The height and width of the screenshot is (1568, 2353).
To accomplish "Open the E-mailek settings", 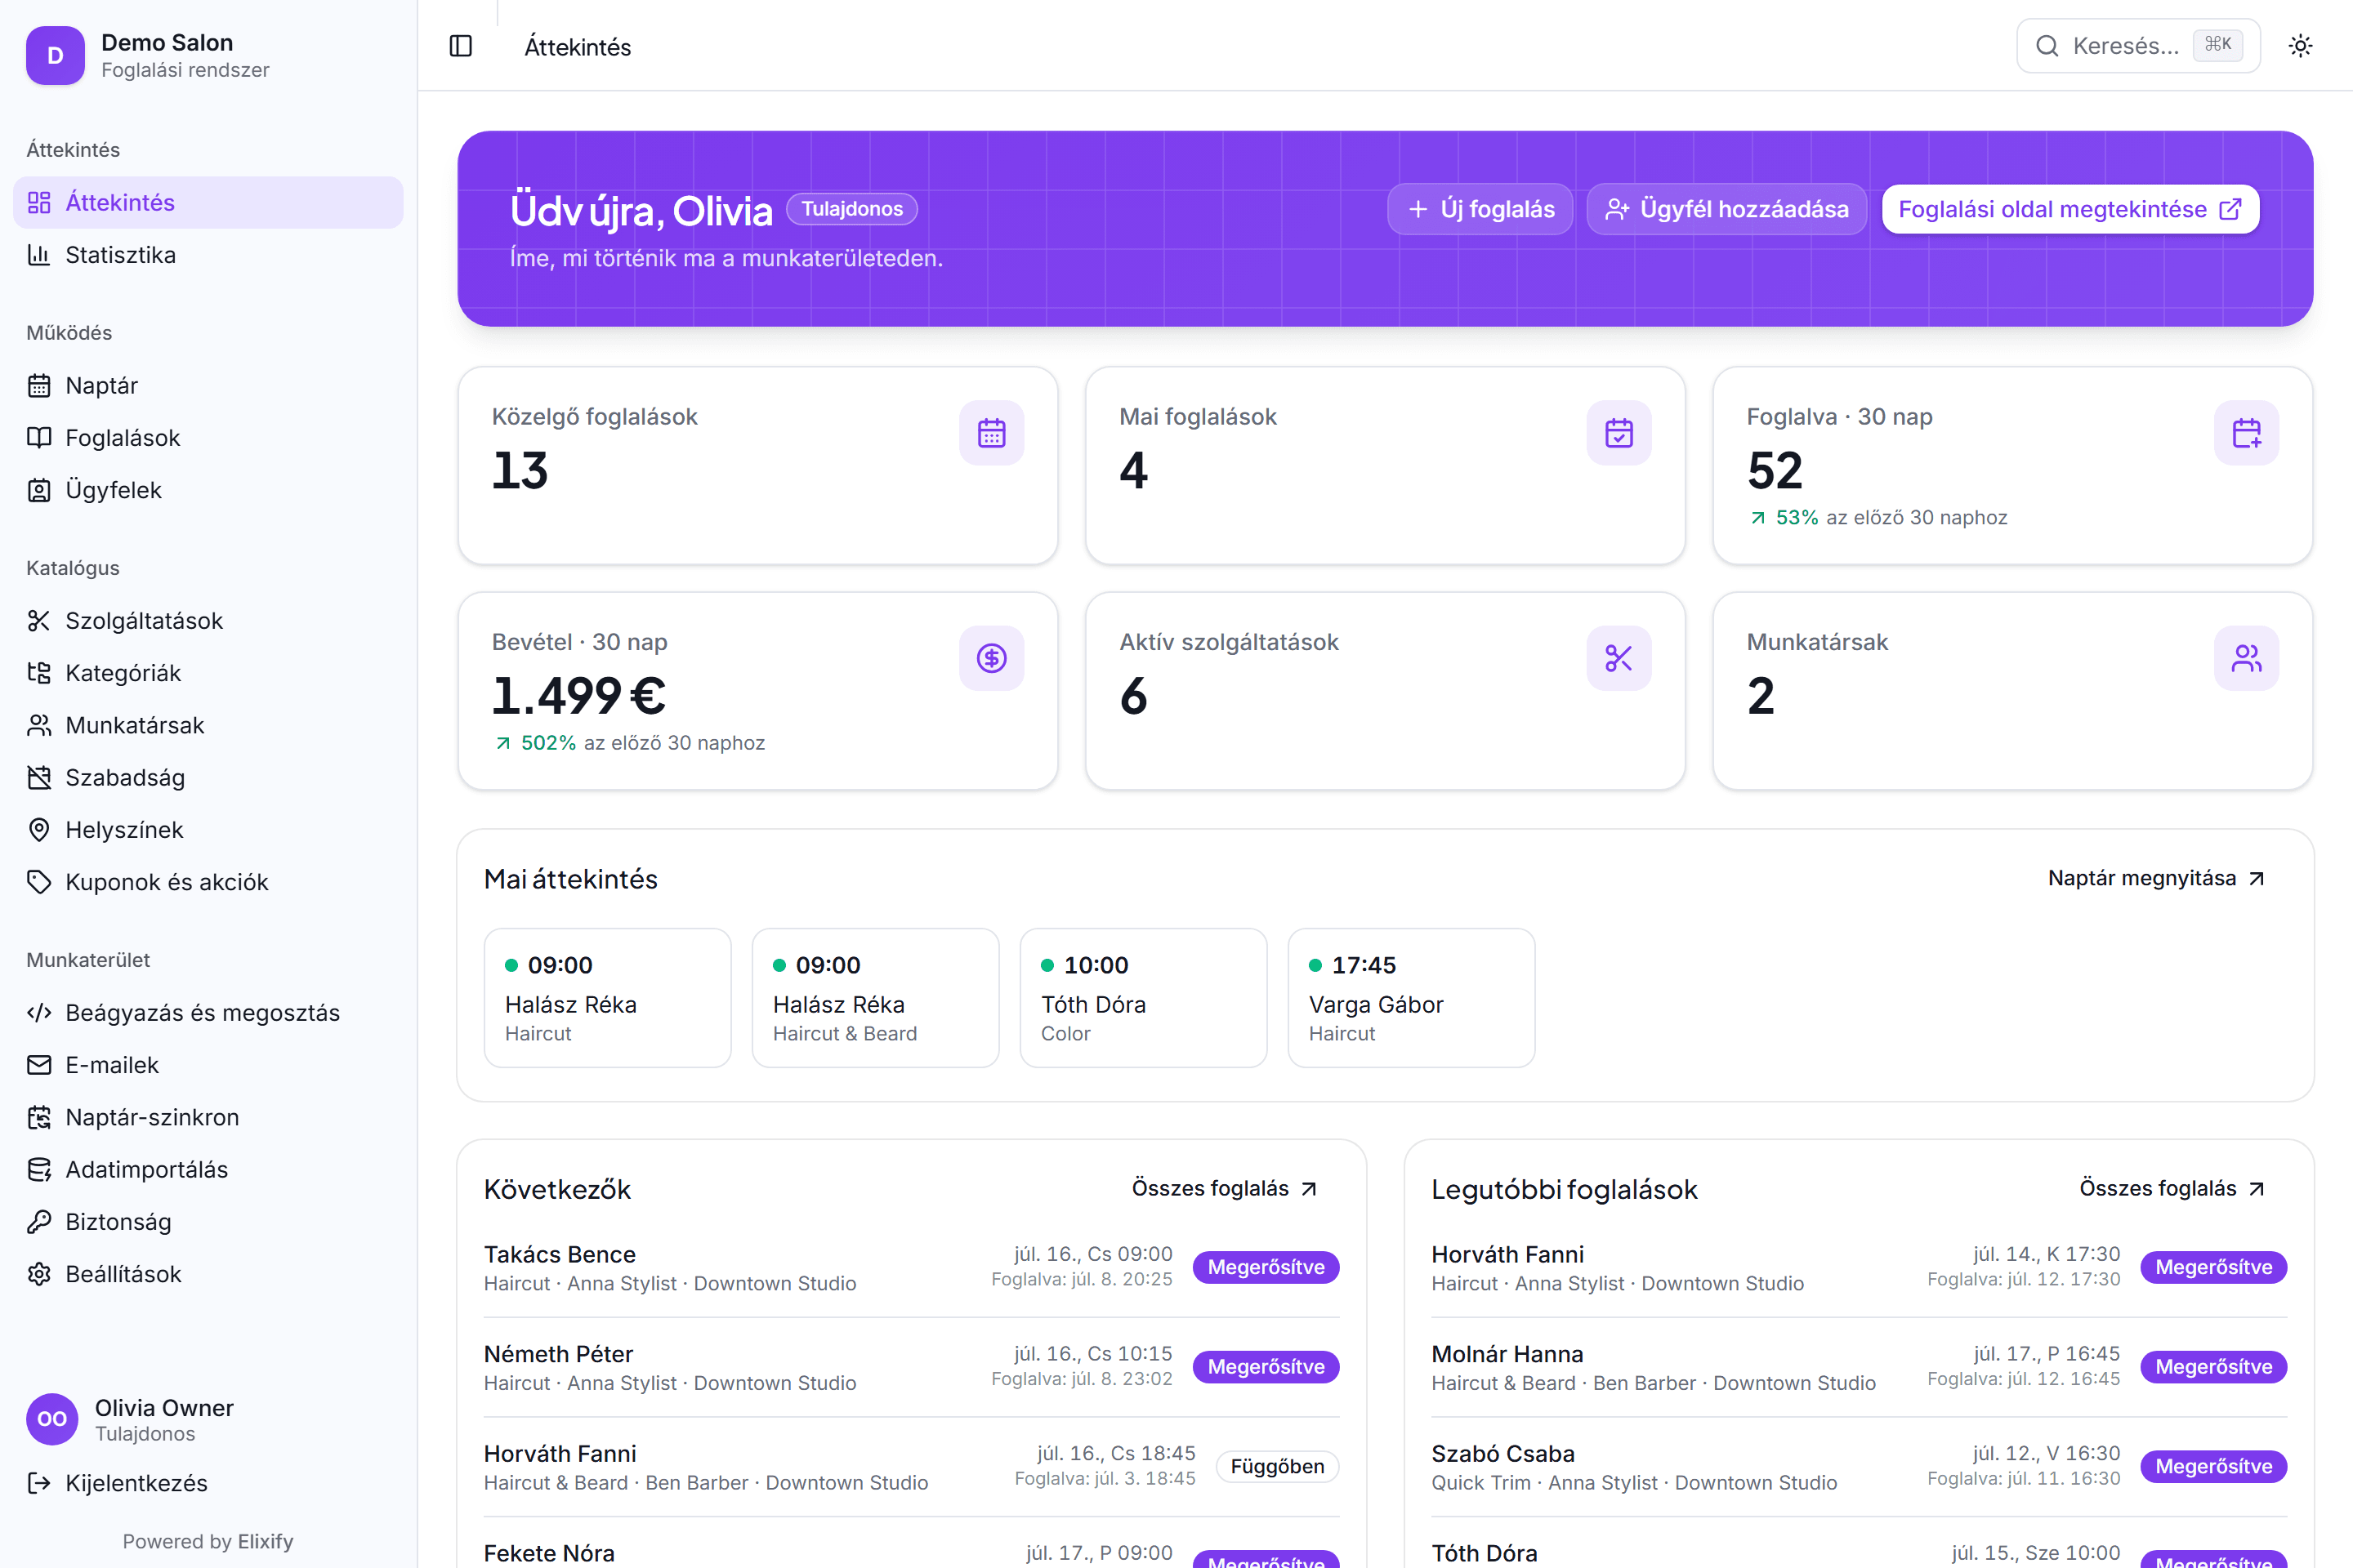I will point(208,1065).
